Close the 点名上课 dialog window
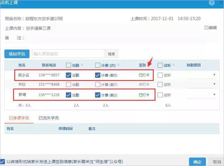 (220, 3)
